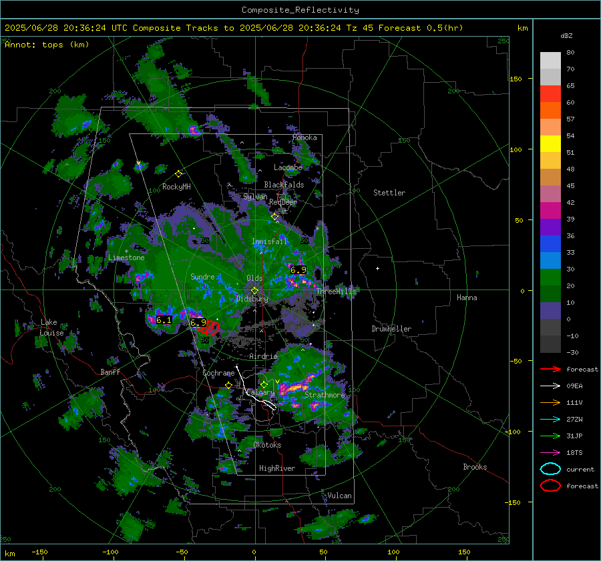Viewport: 601px width, 561px height.
Task: Click the 'Annot: tops (km)' annotation text
Action: pyautogui.click(x=47, y=45)
